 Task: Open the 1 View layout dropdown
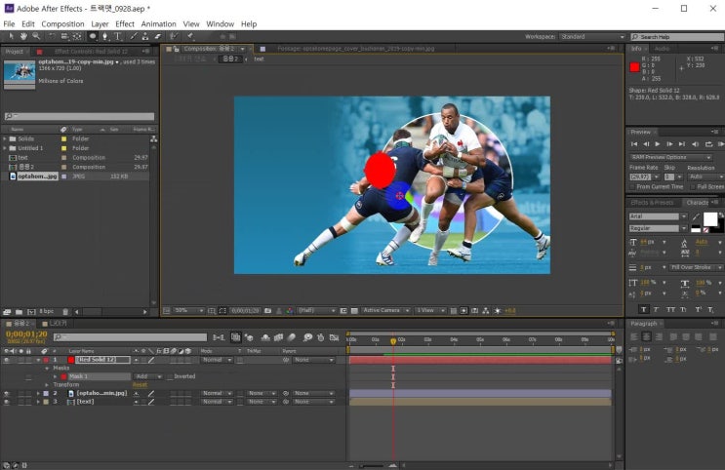coord(430,310)
